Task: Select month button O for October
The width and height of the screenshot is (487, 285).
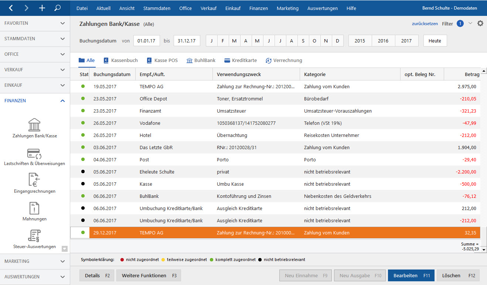Action: (314, 41)
